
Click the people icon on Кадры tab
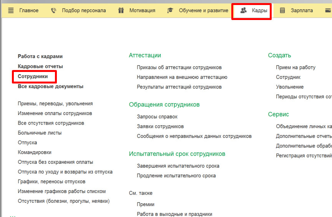point(243,10)
